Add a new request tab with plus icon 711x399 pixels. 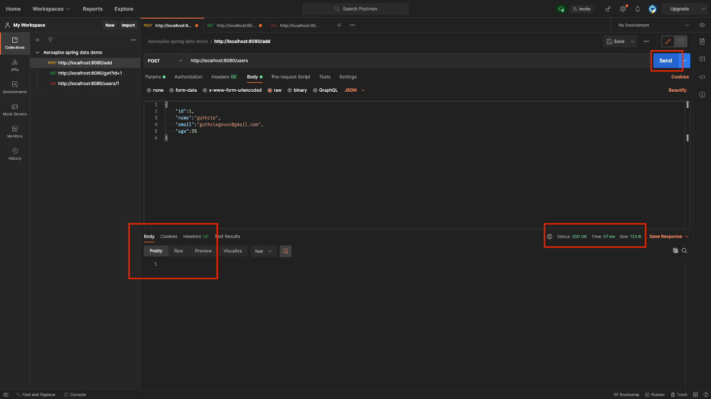(x=339, y=25)
